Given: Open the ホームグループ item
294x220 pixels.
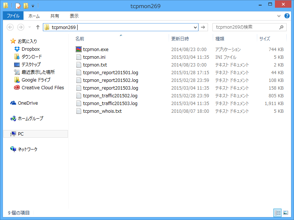Looking at the screenshot, I should click(30, 118).
